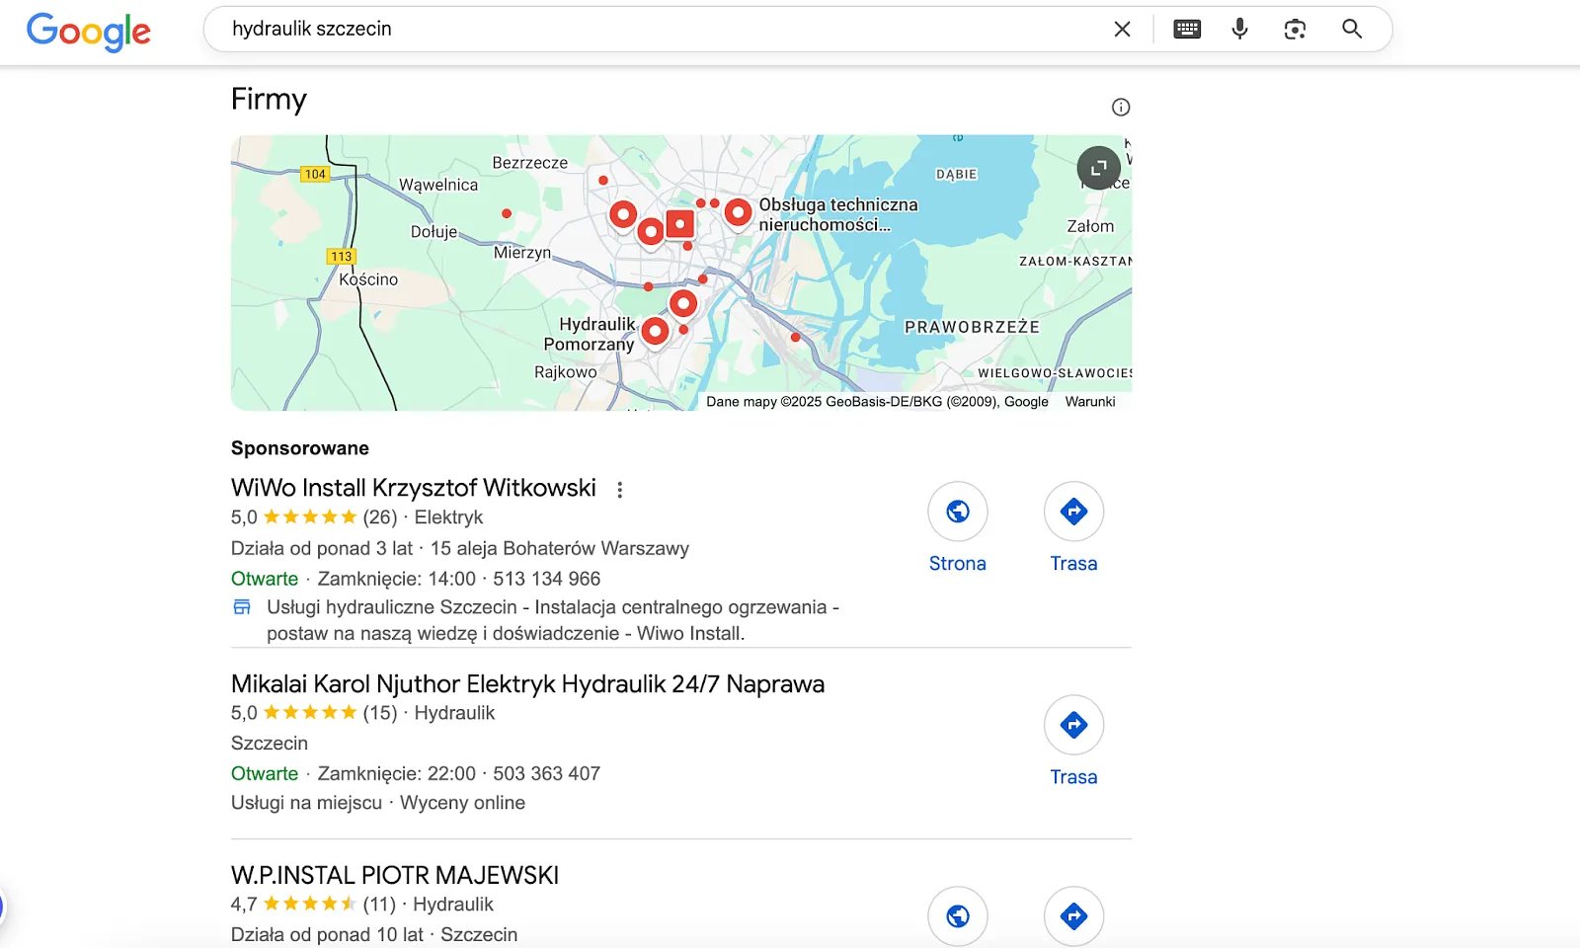1580x948 pixels.
Task: Click the (11) reviews count for W.P.INSTAL
Action: [x=379, y=905]
